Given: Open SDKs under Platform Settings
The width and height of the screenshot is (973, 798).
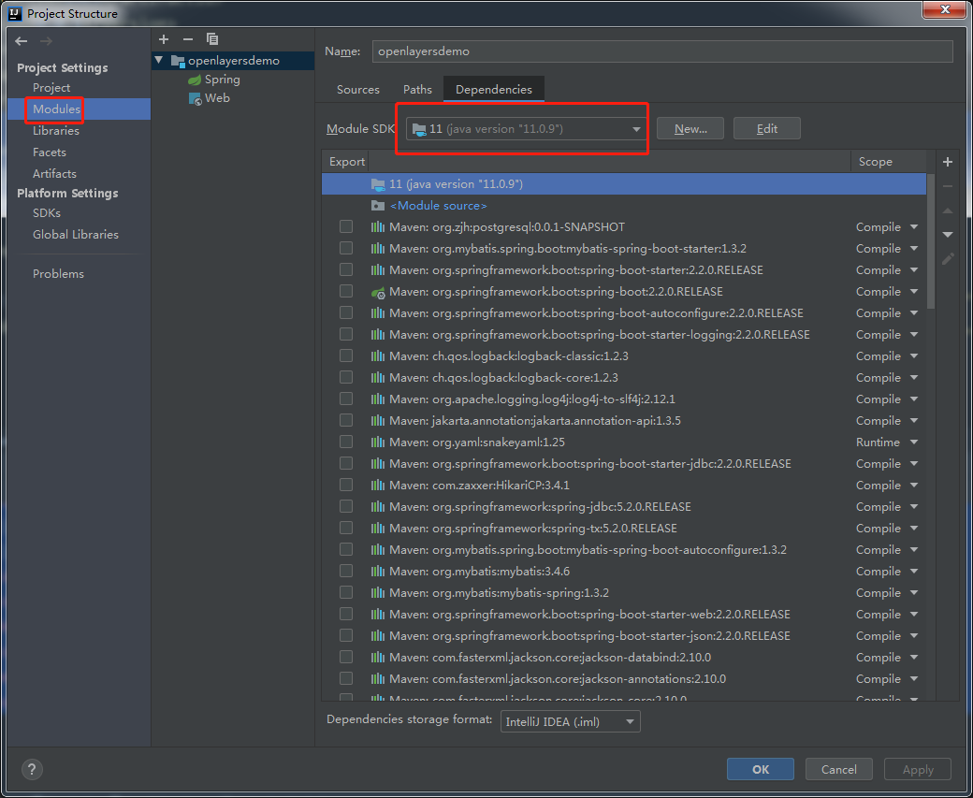Looking at the screenshot, I should 47,213.
